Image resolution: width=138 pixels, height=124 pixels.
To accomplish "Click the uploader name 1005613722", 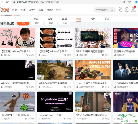I will click(47, 87).
